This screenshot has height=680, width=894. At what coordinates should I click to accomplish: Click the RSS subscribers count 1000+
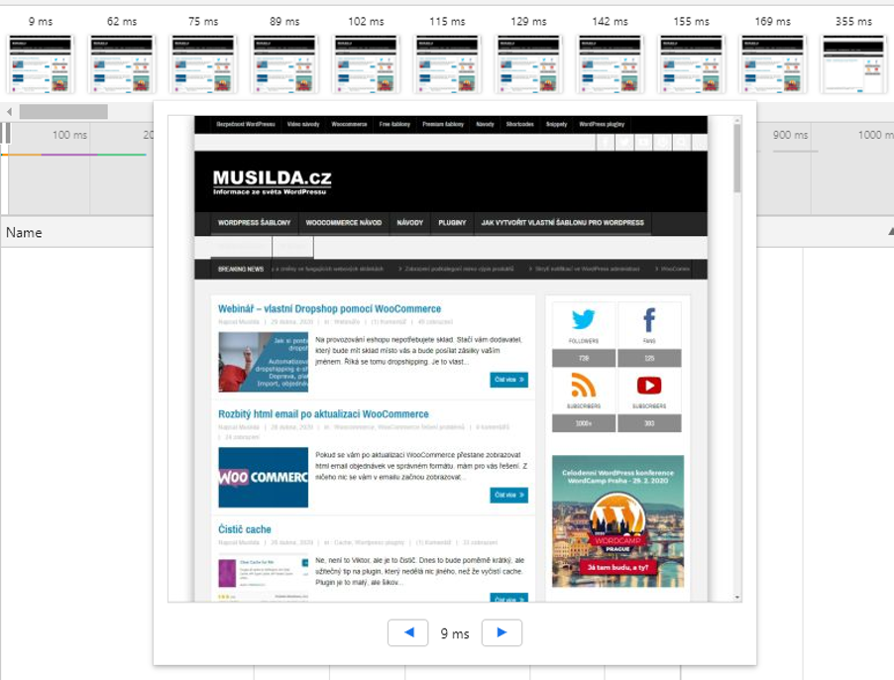pos(583,423)
